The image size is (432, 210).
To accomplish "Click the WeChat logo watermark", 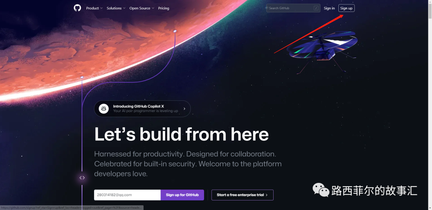I will tap(321, 190).
